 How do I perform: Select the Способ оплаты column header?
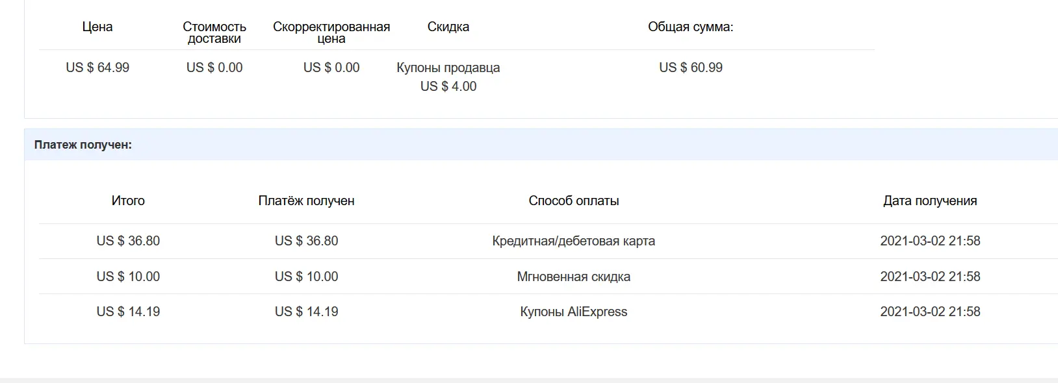574,201
